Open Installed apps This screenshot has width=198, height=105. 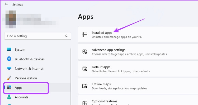pos(138,35)
